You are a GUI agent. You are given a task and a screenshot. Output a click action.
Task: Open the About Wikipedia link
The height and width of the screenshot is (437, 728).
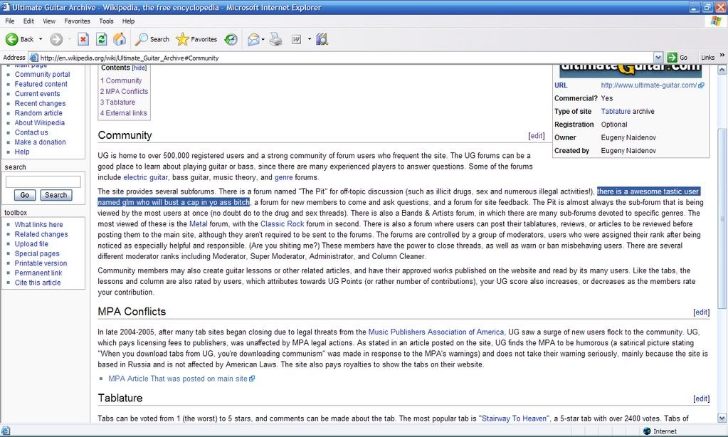click(x=39, y=122)
